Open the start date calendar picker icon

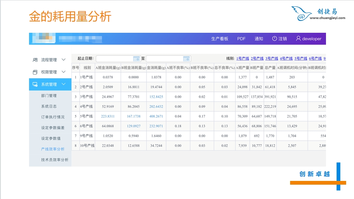tap(136, 59)
